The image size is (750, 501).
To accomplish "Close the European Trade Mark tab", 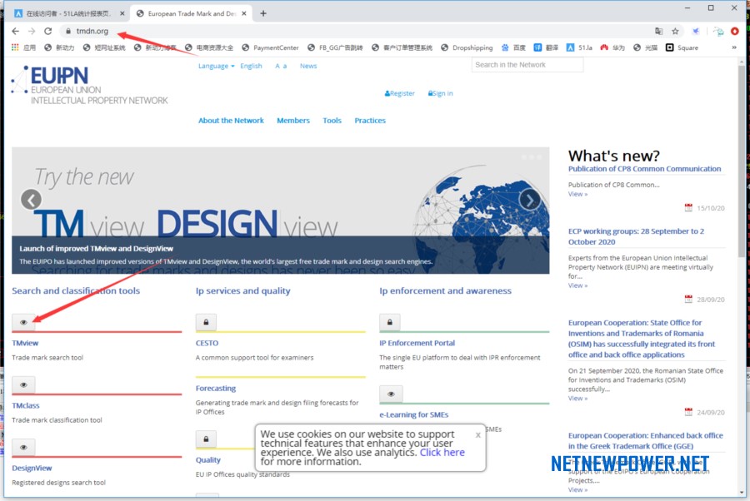I will click(244, 13).
